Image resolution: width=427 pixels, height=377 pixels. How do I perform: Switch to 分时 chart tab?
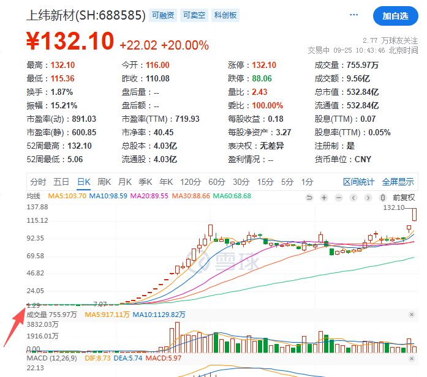pos(38,182)
